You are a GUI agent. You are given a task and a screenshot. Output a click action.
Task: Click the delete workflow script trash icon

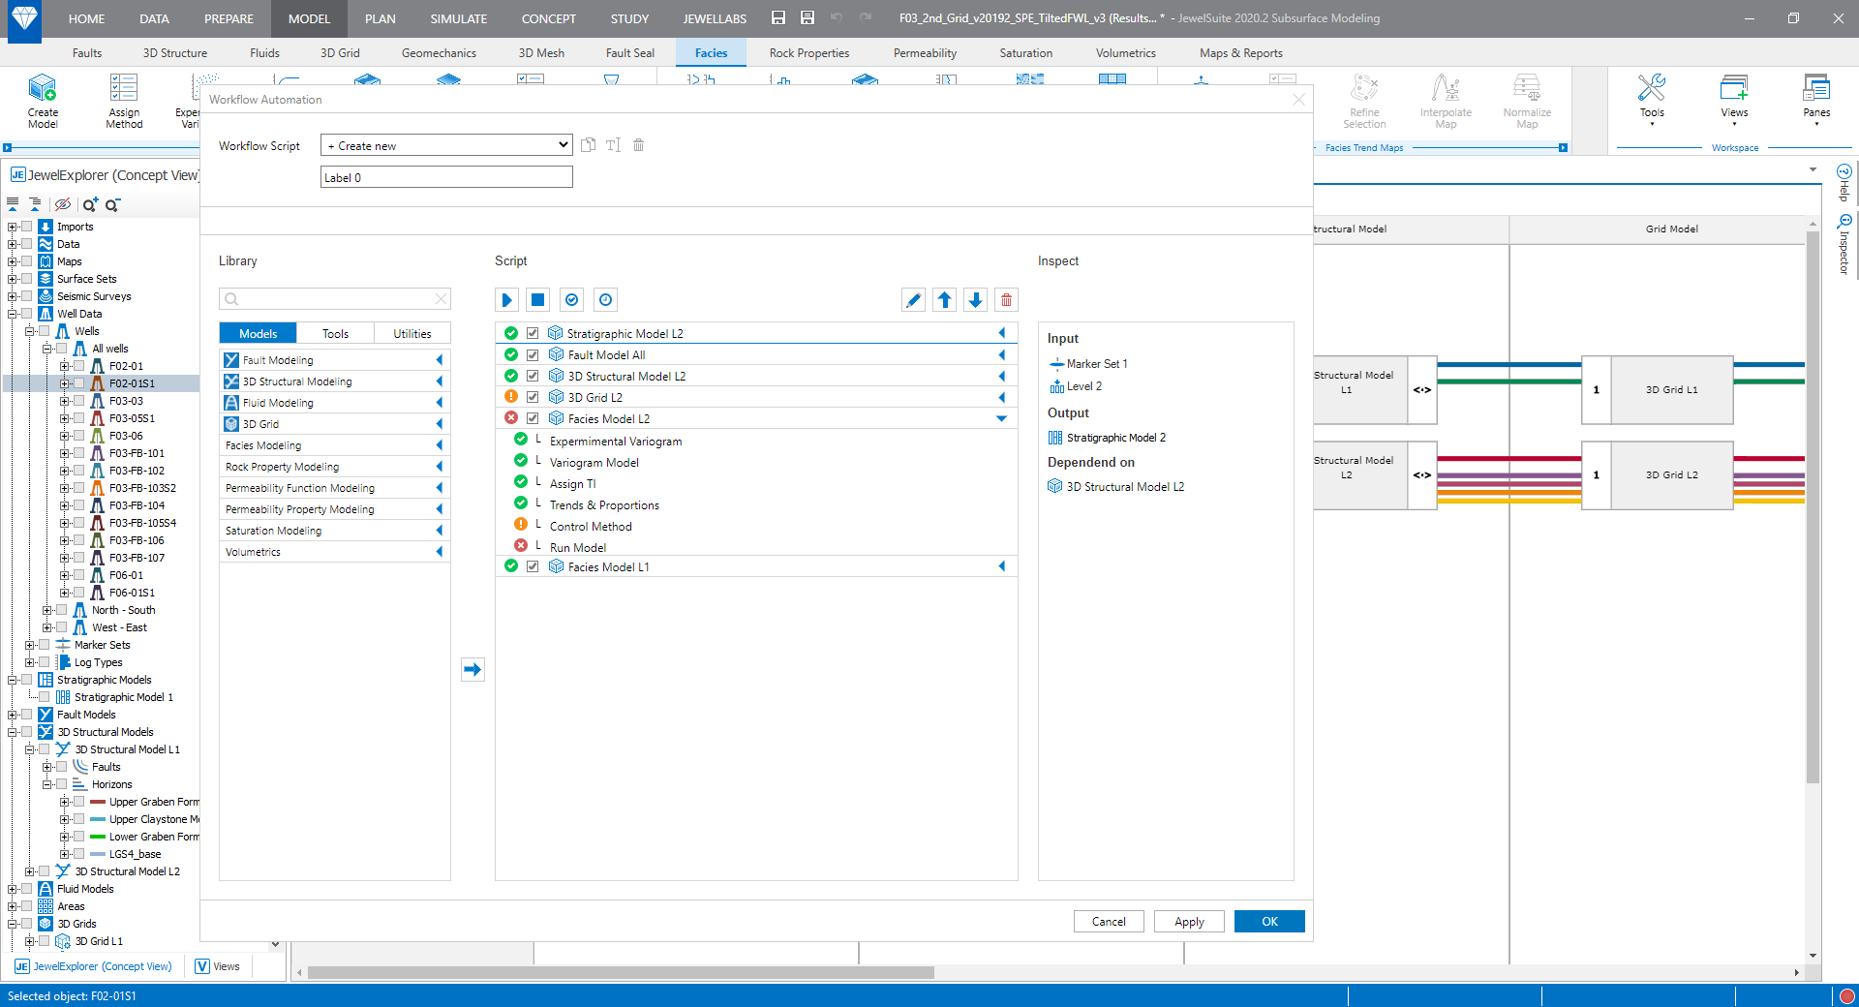pos(638,145)
